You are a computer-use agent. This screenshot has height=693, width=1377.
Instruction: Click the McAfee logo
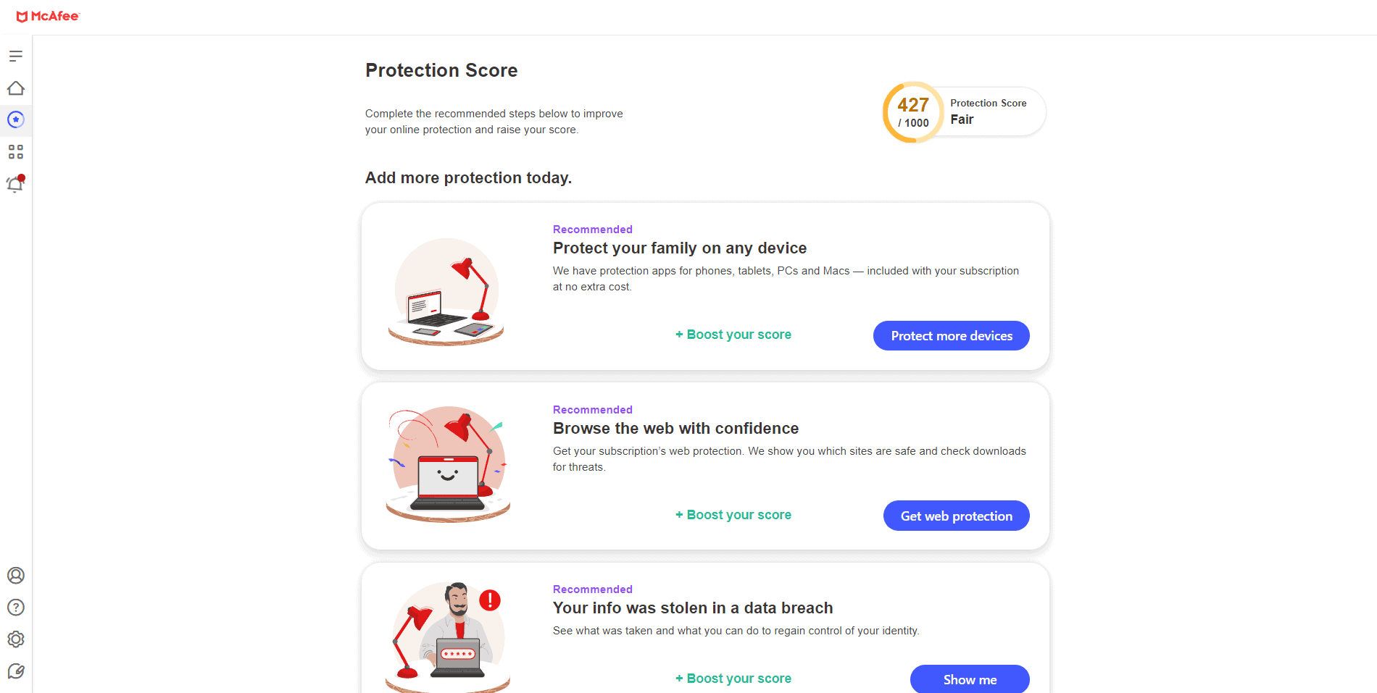click(x=48, y=16)
